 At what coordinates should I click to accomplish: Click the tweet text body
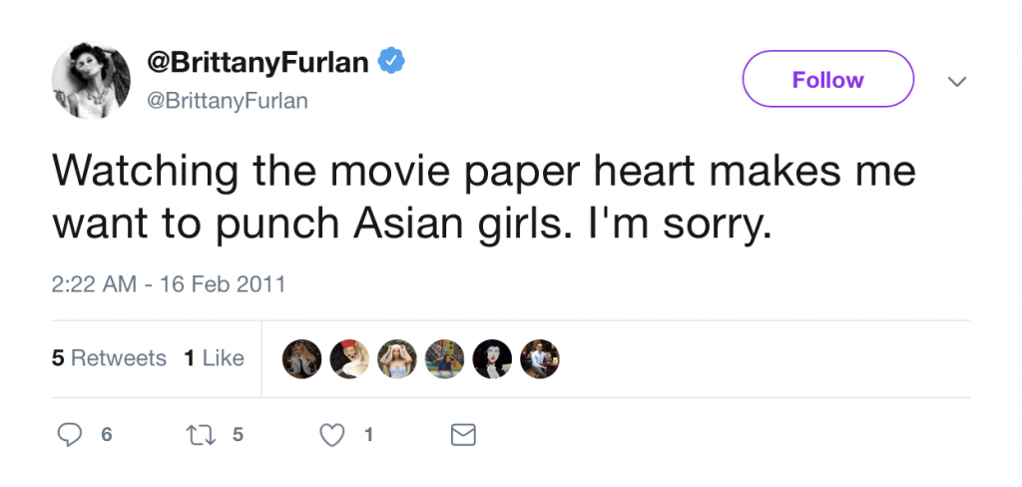[x=484, y=198]
